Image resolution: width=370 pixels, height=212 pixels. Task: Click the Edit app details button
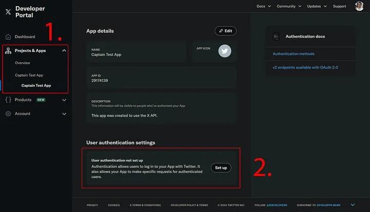point(226,31)
